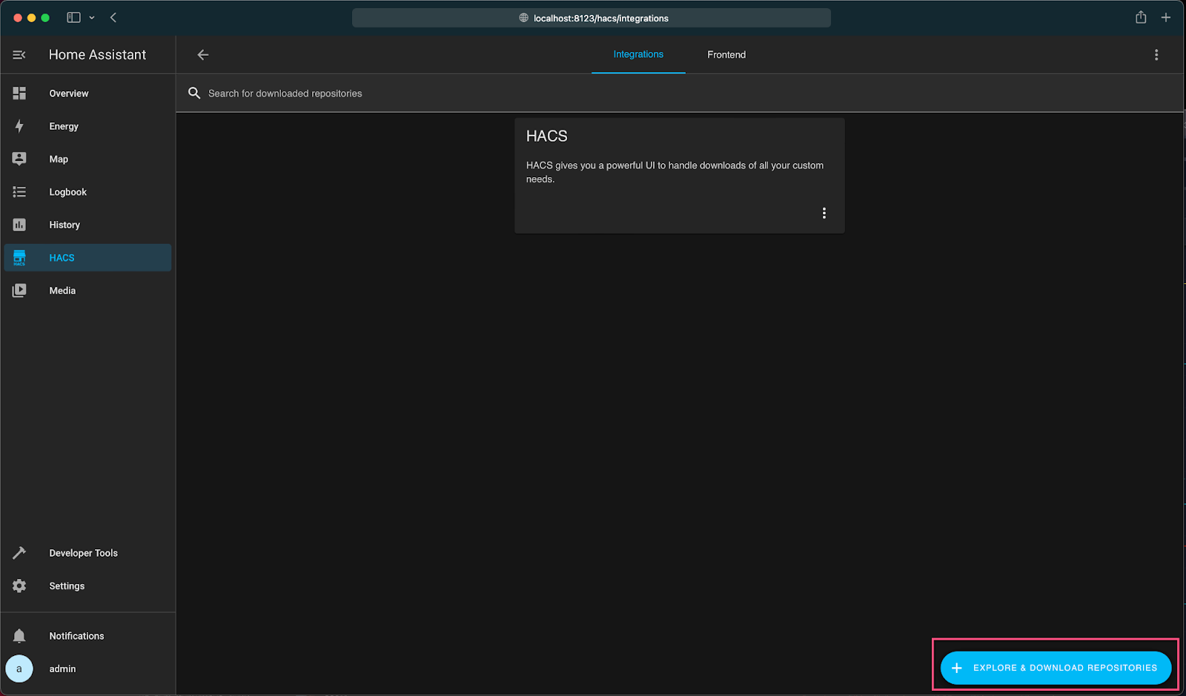The image size is (1186, 696).
Task: Focus the downloaded repositories search field
Action: pos(679,93)
